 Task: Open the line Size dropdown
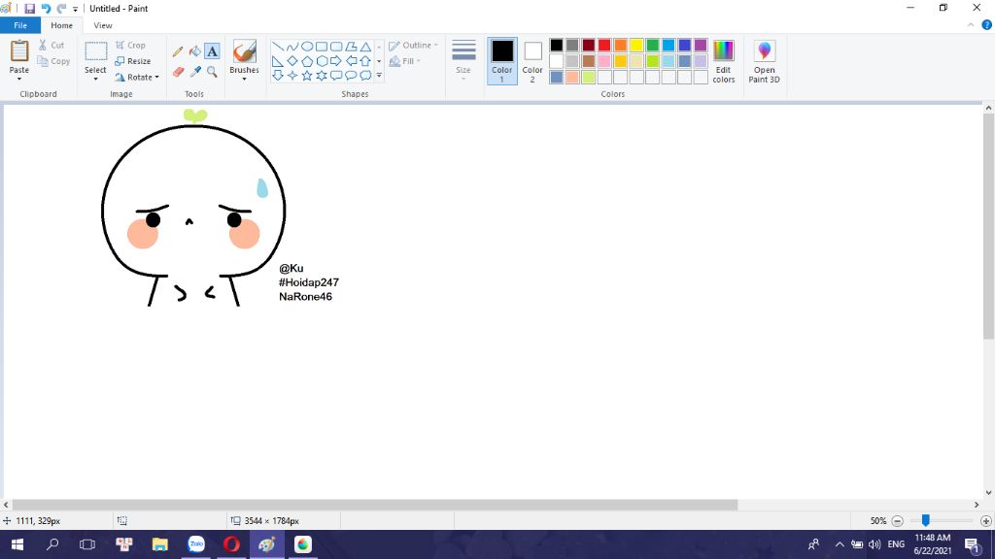coord(463,61)
